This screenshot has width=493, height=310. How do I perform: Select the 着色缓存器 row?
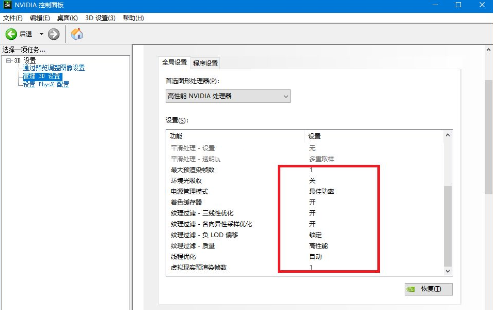click(x=305, y=203)
